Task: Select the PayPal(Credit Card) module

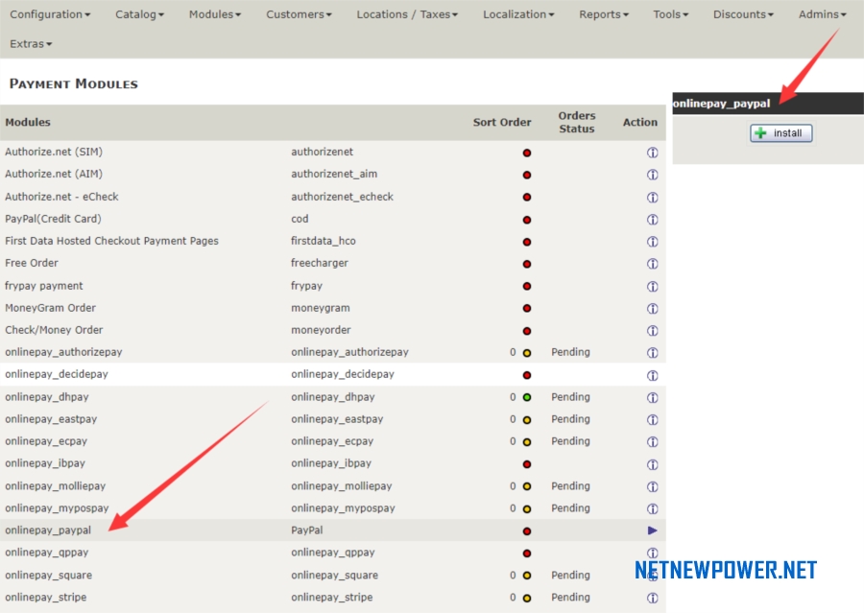Action: coord(53,219)
